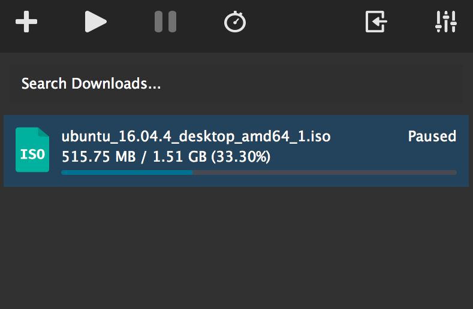Click the (33.30%) percentage text
The image size is (473, 309).
(240, 157)
